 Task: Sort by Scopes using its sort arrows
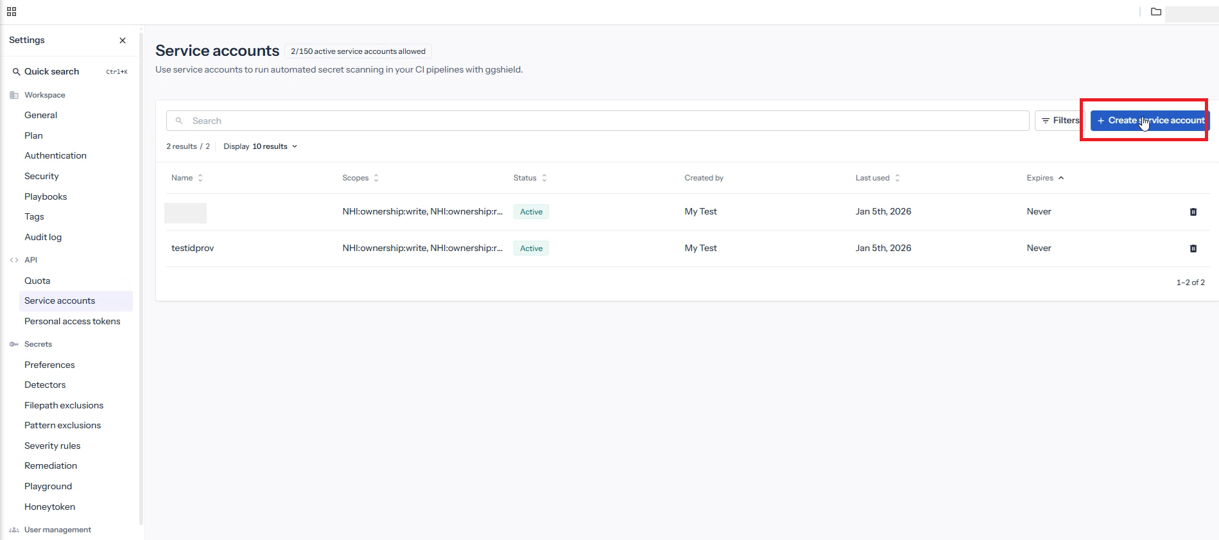pyautogui.click(x=376, y=178)
